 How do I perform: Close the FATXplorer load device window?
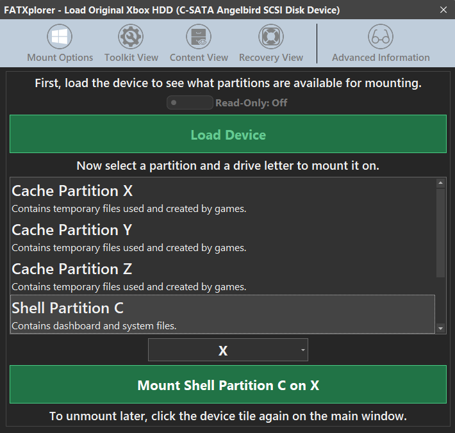tap(443, 10)
